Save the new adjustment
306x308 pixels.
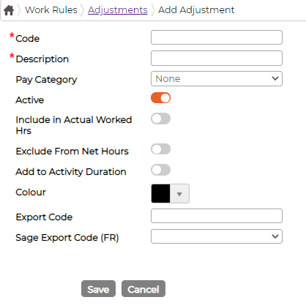[x=98, y=289]
